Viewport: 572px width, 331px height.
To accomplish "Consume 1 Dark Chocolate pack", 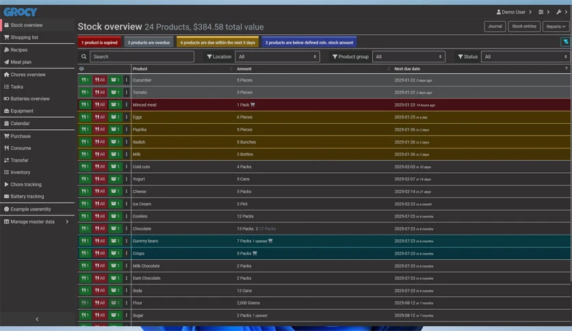I will coord(85,278).
